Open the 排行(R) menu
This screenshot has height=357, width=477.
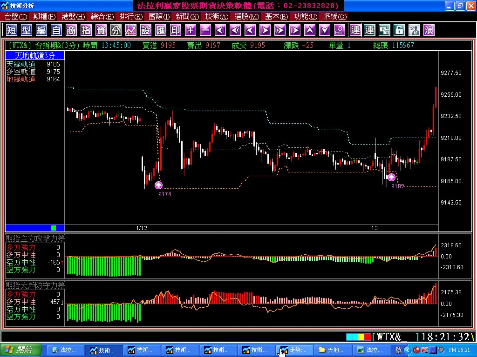[131, 17]
